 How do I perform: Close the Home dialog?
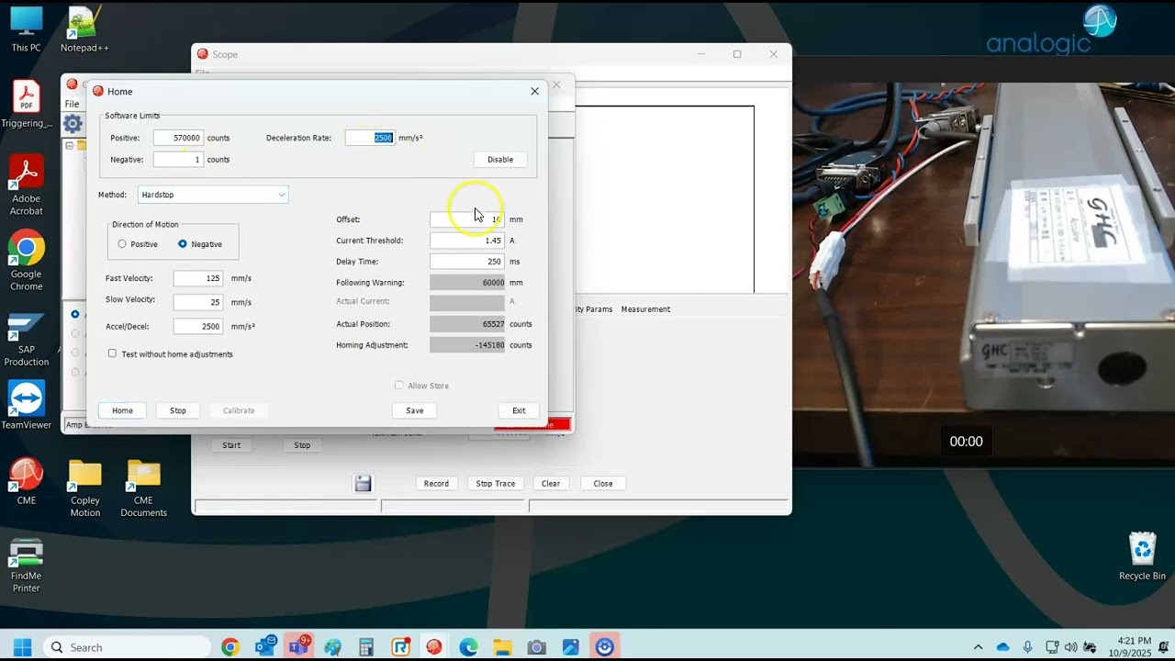pos(535,91)
